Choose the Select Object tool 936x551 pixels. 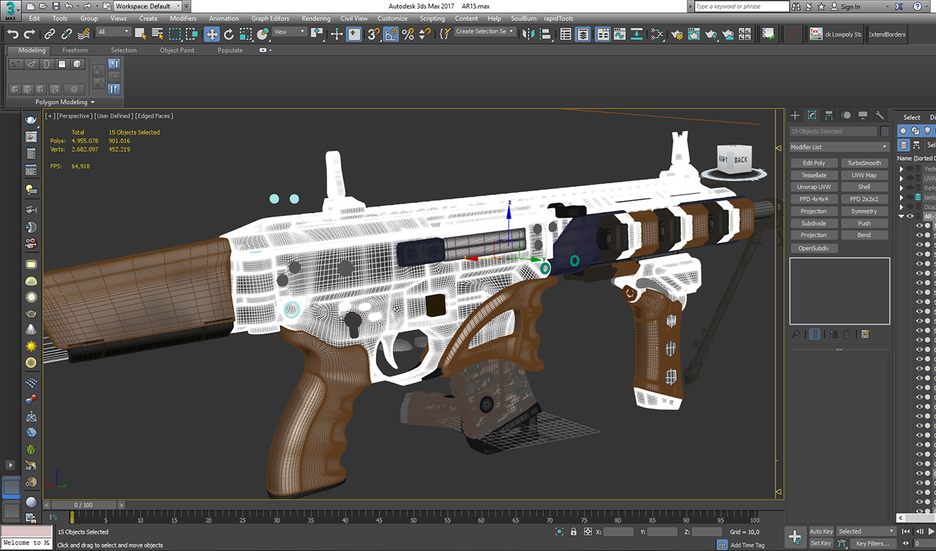click(x=140, y=34)
